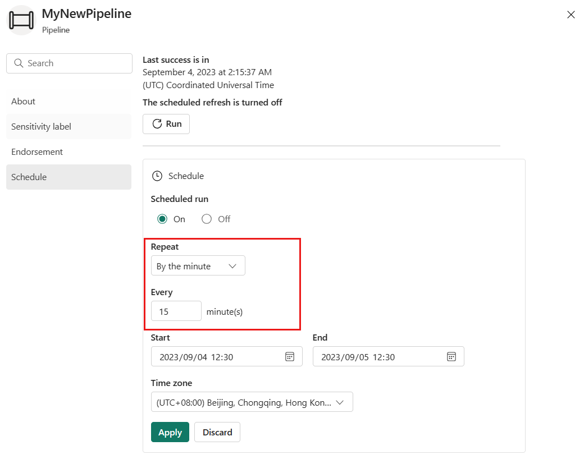The height and width of the screenshot is (473, 584).
Task: Go to the Endorsement section
Action: [69, 152]
